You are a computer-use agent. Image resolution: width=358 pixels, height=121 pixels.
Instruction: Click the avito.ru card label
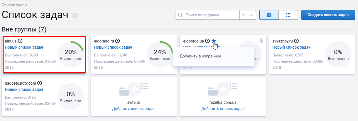click(134, 102)
